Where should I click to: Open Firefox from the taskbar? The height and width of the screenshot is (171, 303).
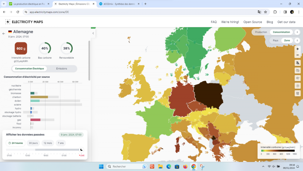(185, 166)
